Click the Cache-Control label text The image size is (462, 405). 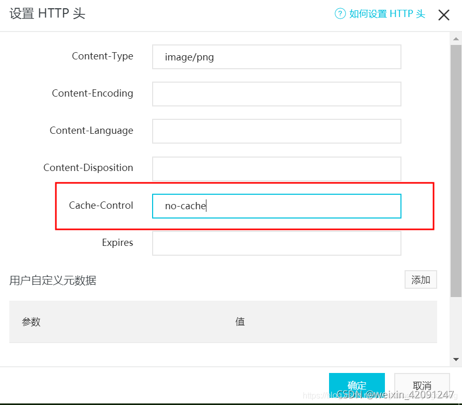tap(101, 205)
